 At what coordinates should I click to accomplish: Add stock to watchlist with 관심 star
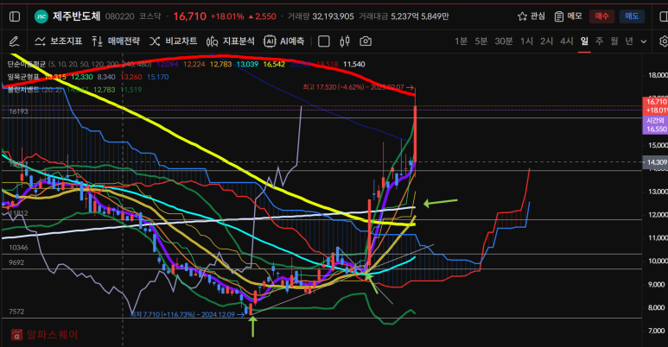531,16
